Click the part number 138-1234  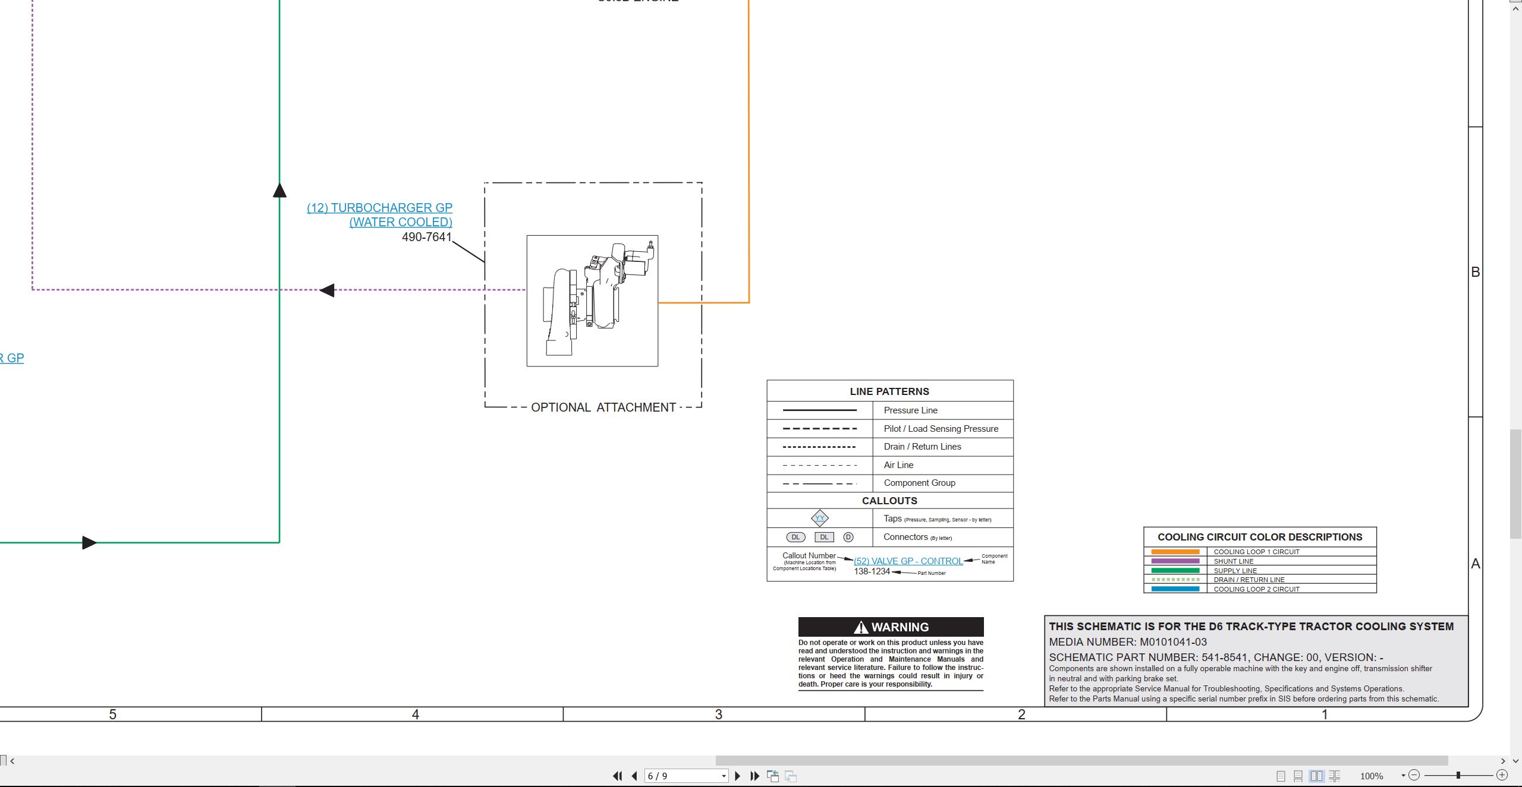[872, 571]
